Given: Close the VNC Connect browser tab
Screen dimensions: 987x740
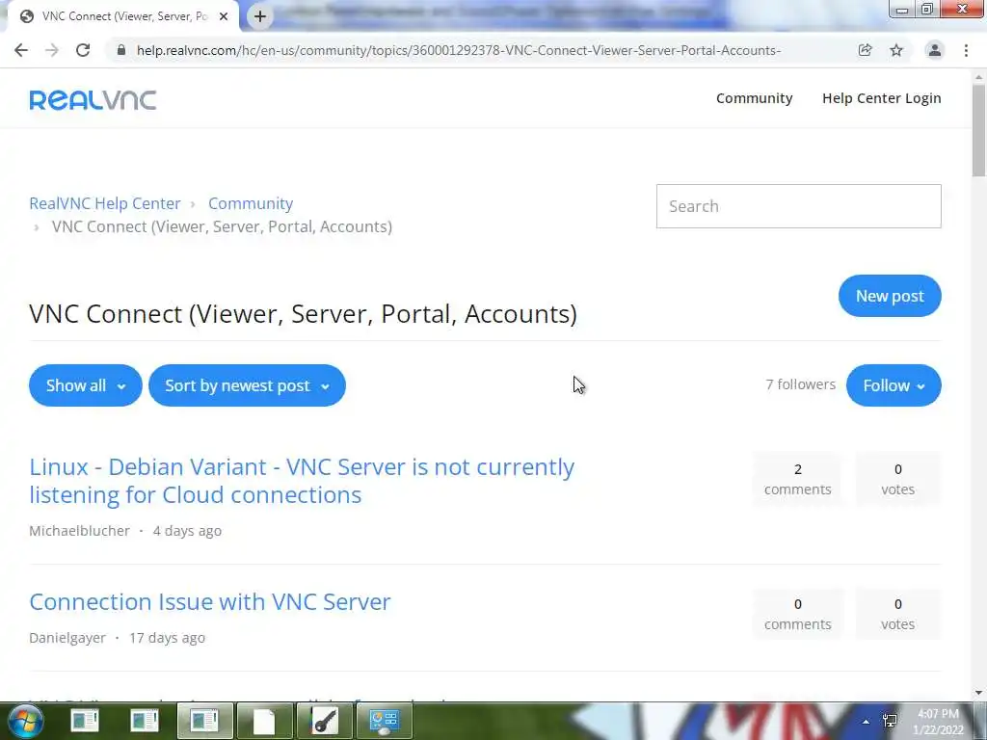Looking at the screenshot, I should pos(224,17).
